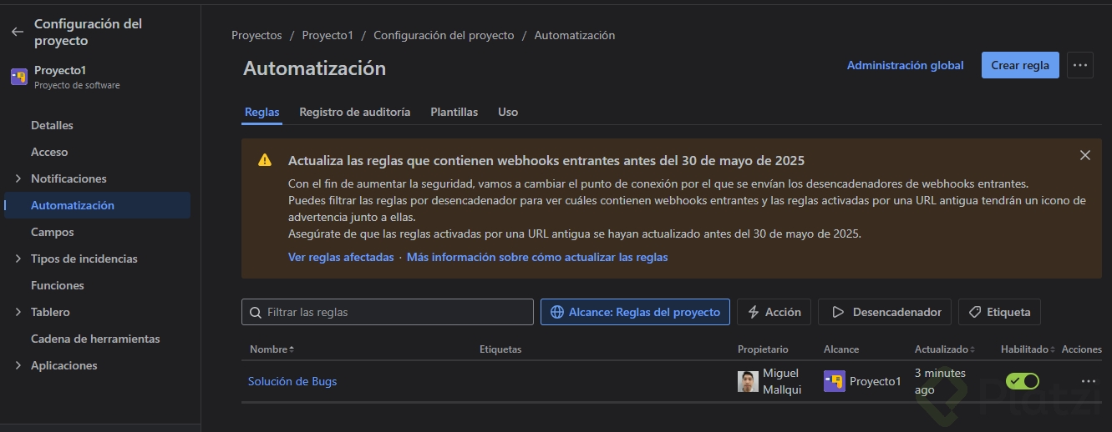Viewport: 1112px width, 432px height.
Task: Go back using the left arrow icon
Action: coord(18,32)
